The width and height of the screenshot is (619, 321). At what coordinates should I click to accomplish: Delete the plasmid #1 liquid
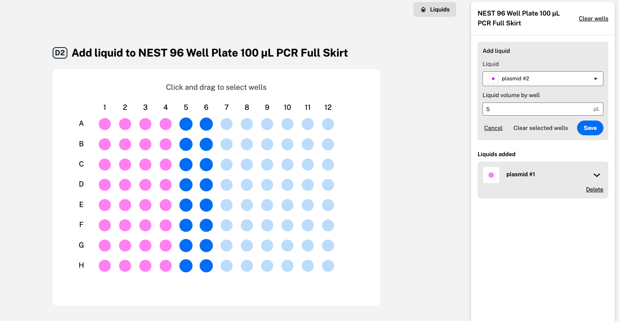coord(594,189)
